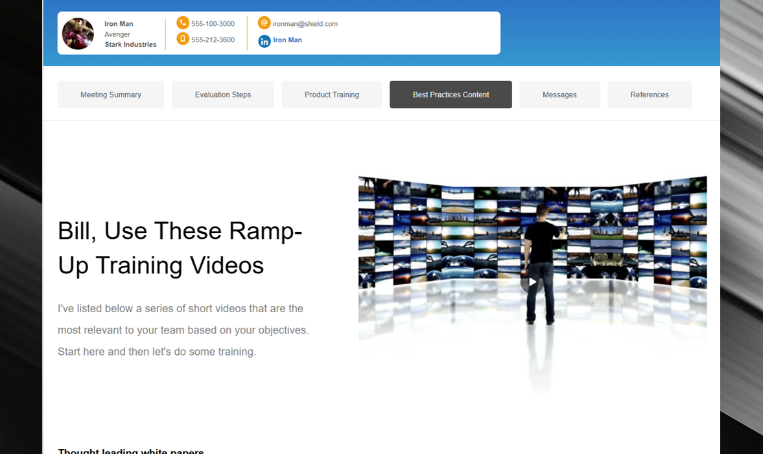
Task: Click the mobile phone icon beside 555-212-3600
Action: coord(182,39)
